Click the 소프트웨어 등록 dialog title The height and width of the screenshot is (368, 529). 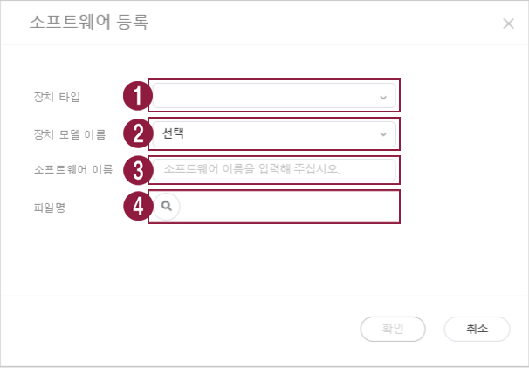(x=89, y=23)
